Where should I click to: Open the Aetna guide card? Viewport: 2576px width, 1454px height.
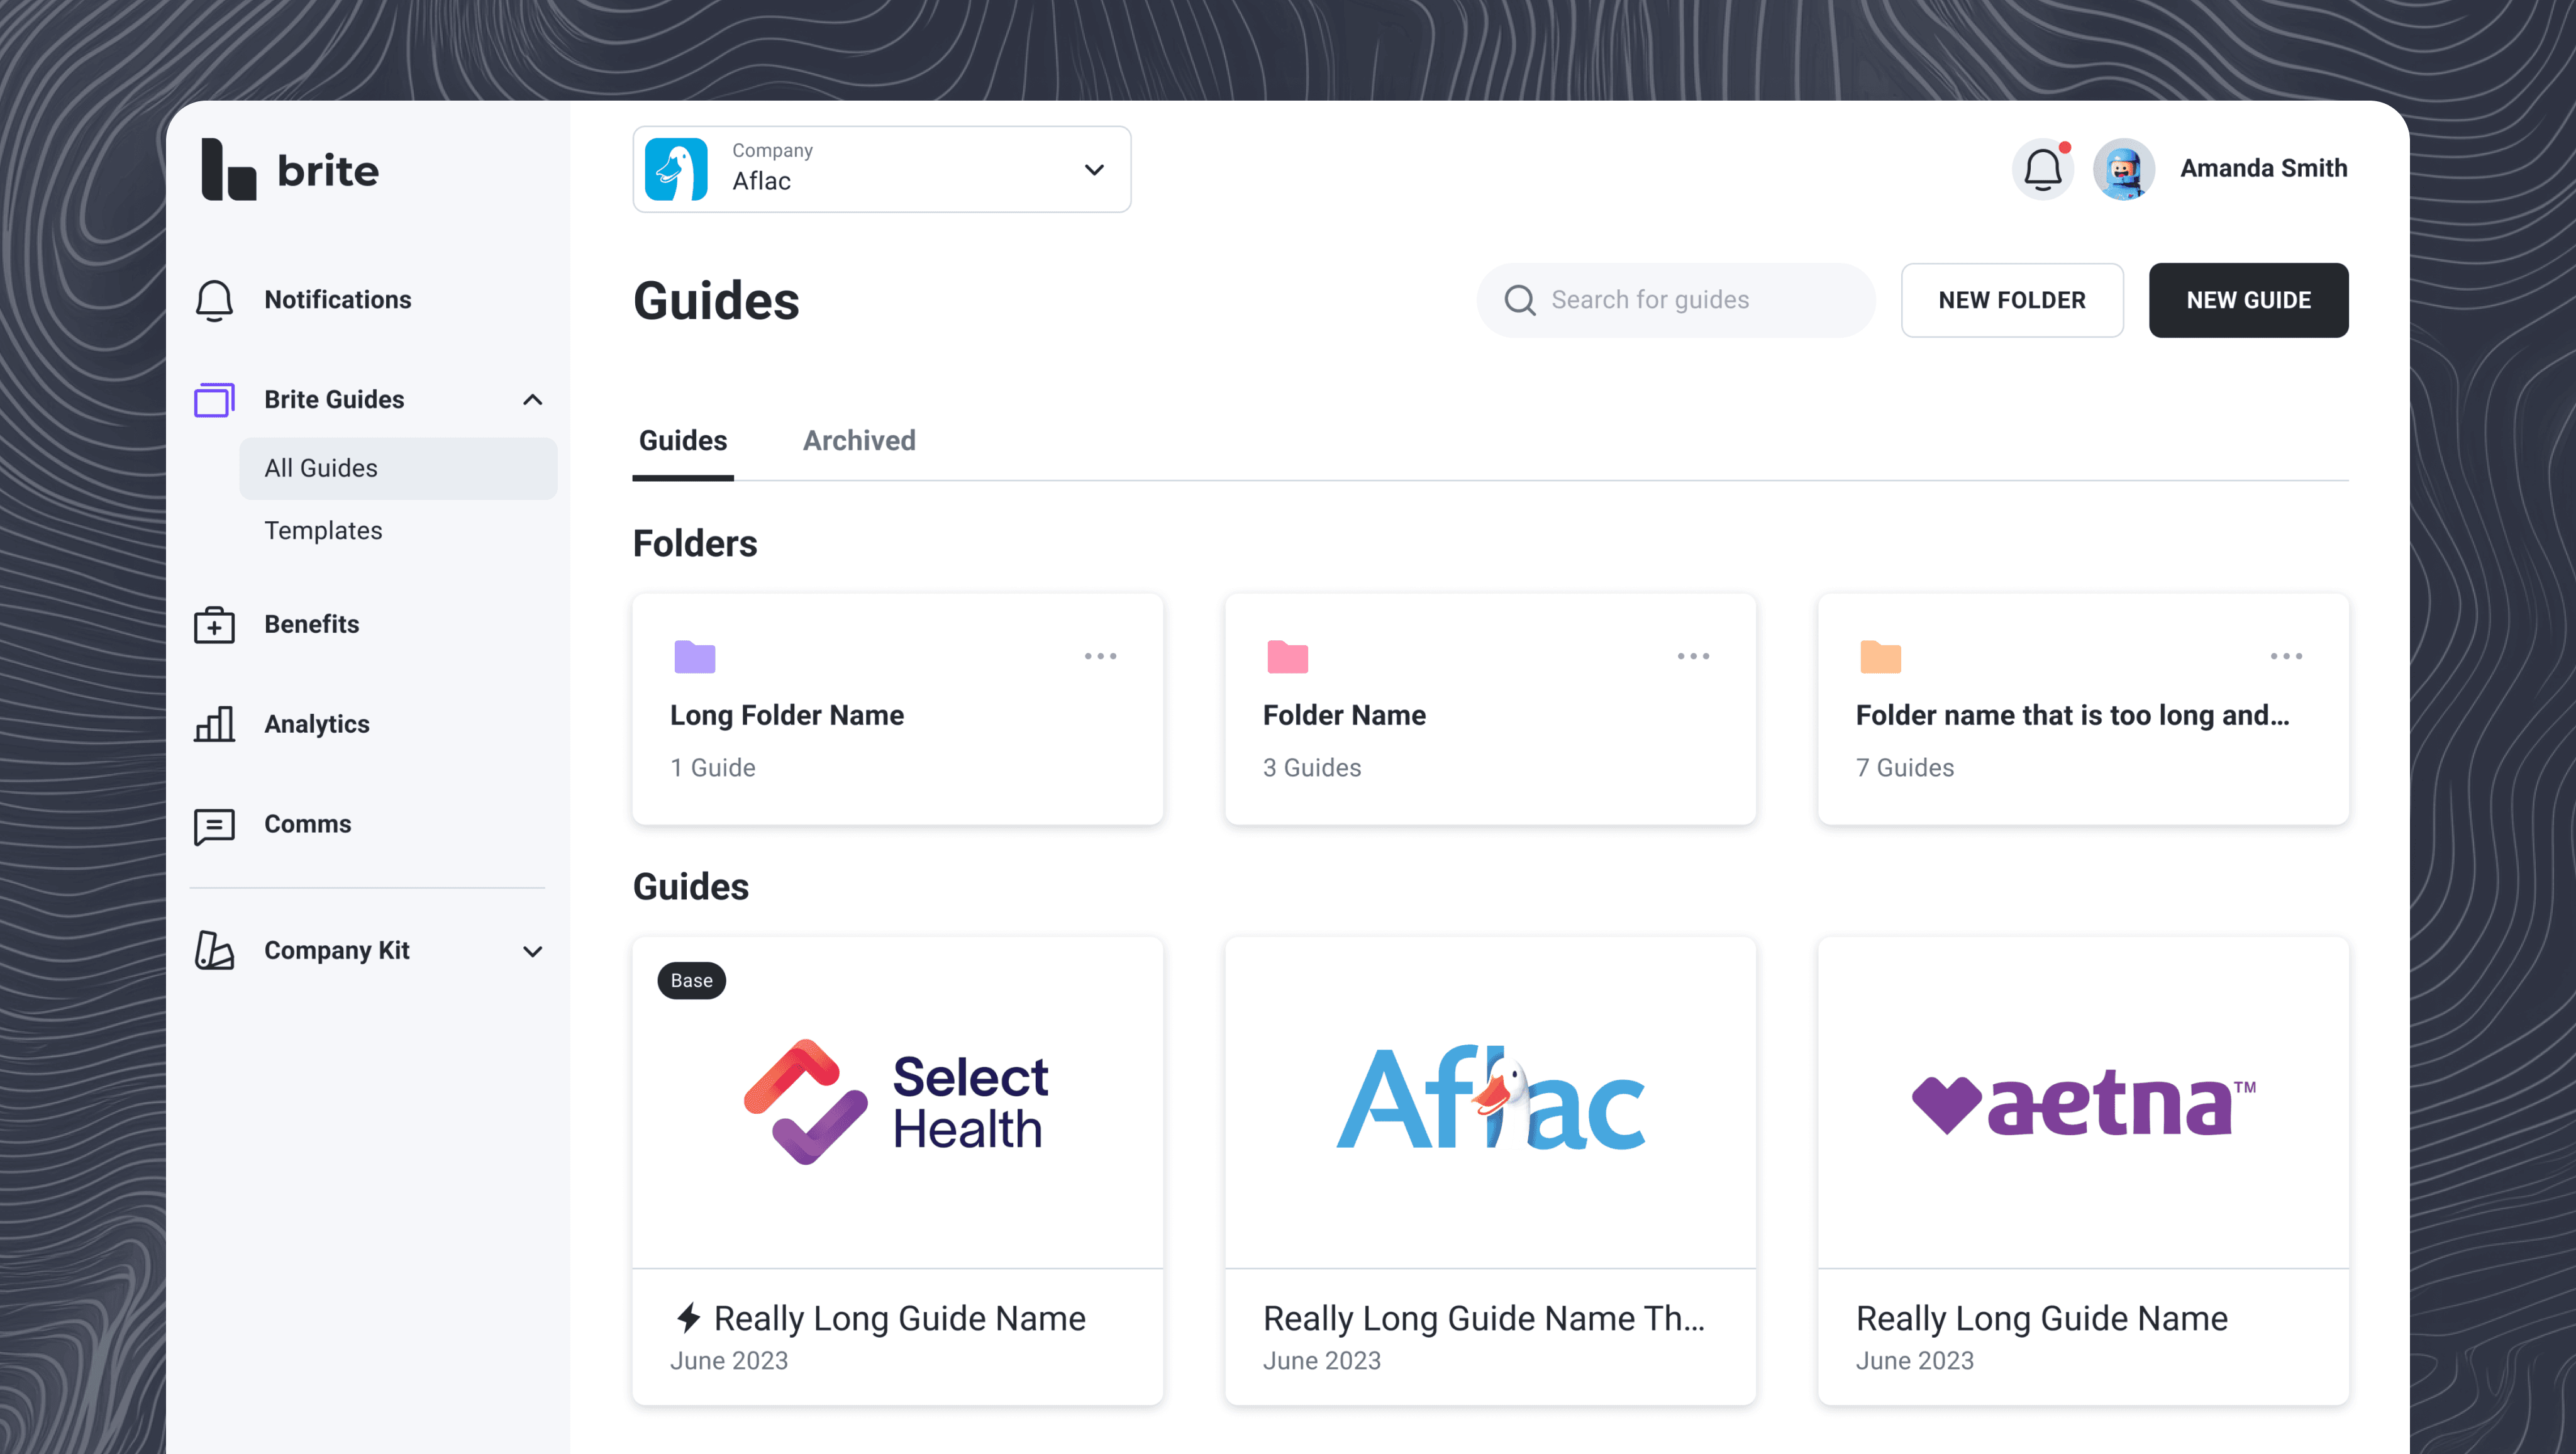coord(2083,1170)
